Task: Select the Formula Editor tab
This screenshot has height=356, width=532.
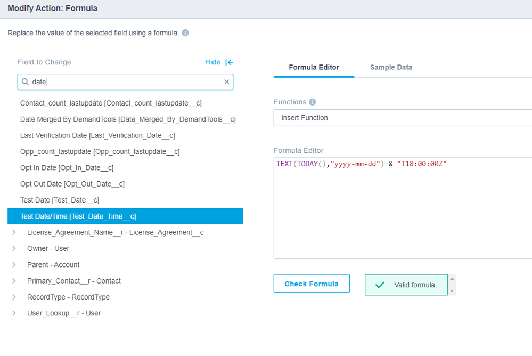Action: [314, 67]
